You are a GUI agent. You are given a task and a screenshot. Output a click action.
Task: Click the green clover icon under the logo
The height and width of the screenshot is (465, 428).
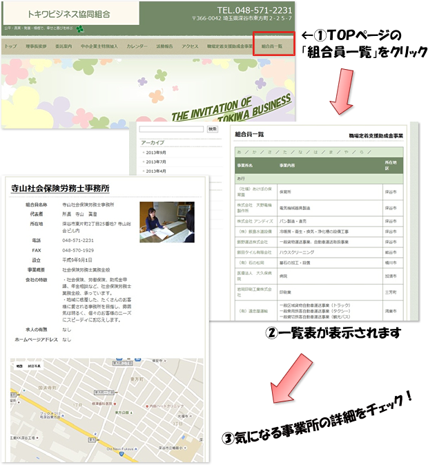coord(80,29)
